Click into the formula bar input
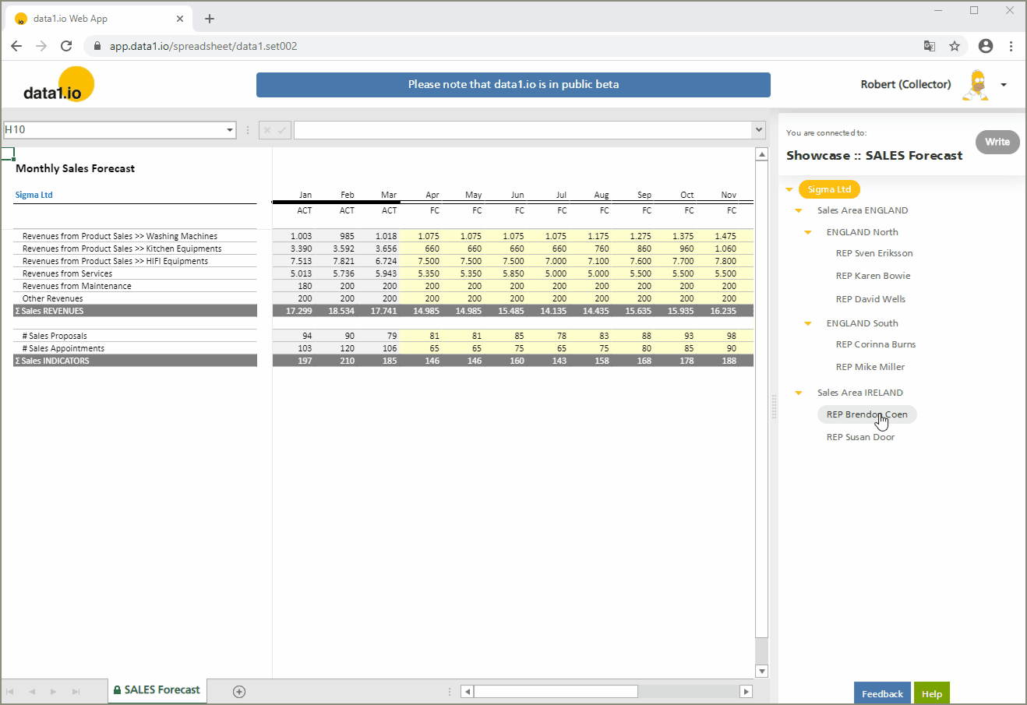Image resolution: width=1027 pixels, height=705 pixels. pyautogui.click(x=523, y=130)
